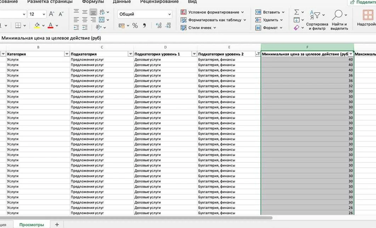Viewport: 376px width, 228px height.
Task: Click the AutoSum sigma icon
Action: point(297,12)
